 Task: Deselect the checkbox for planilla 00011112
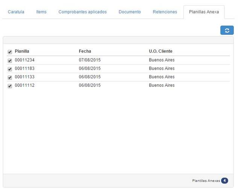(x=10, y=86)
